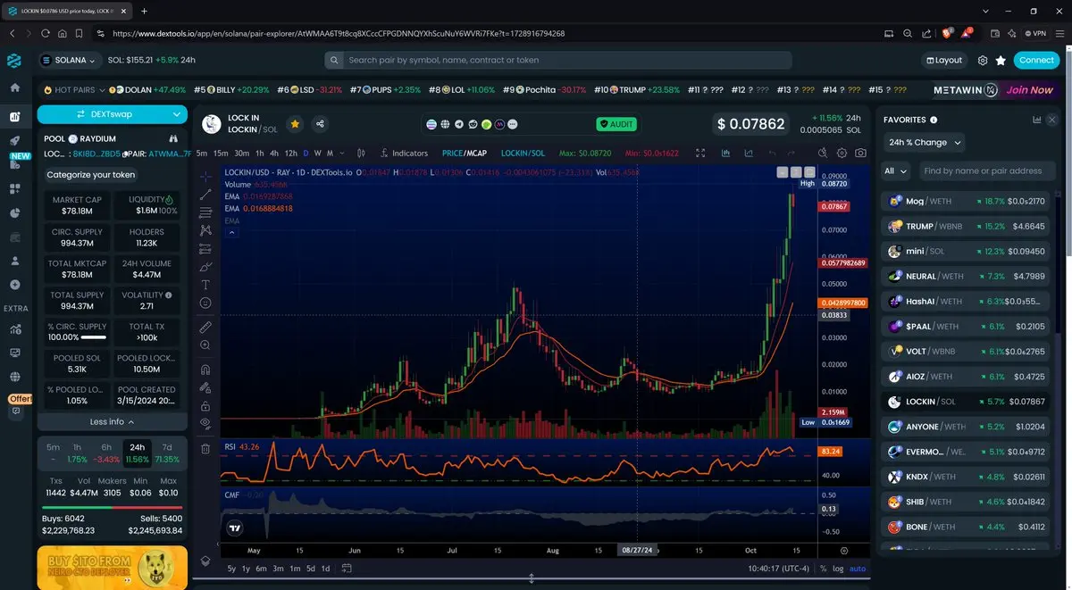Activate the chart zoom-in tool
Viewport: 1072px width, 590px height.
click(205, 345)
